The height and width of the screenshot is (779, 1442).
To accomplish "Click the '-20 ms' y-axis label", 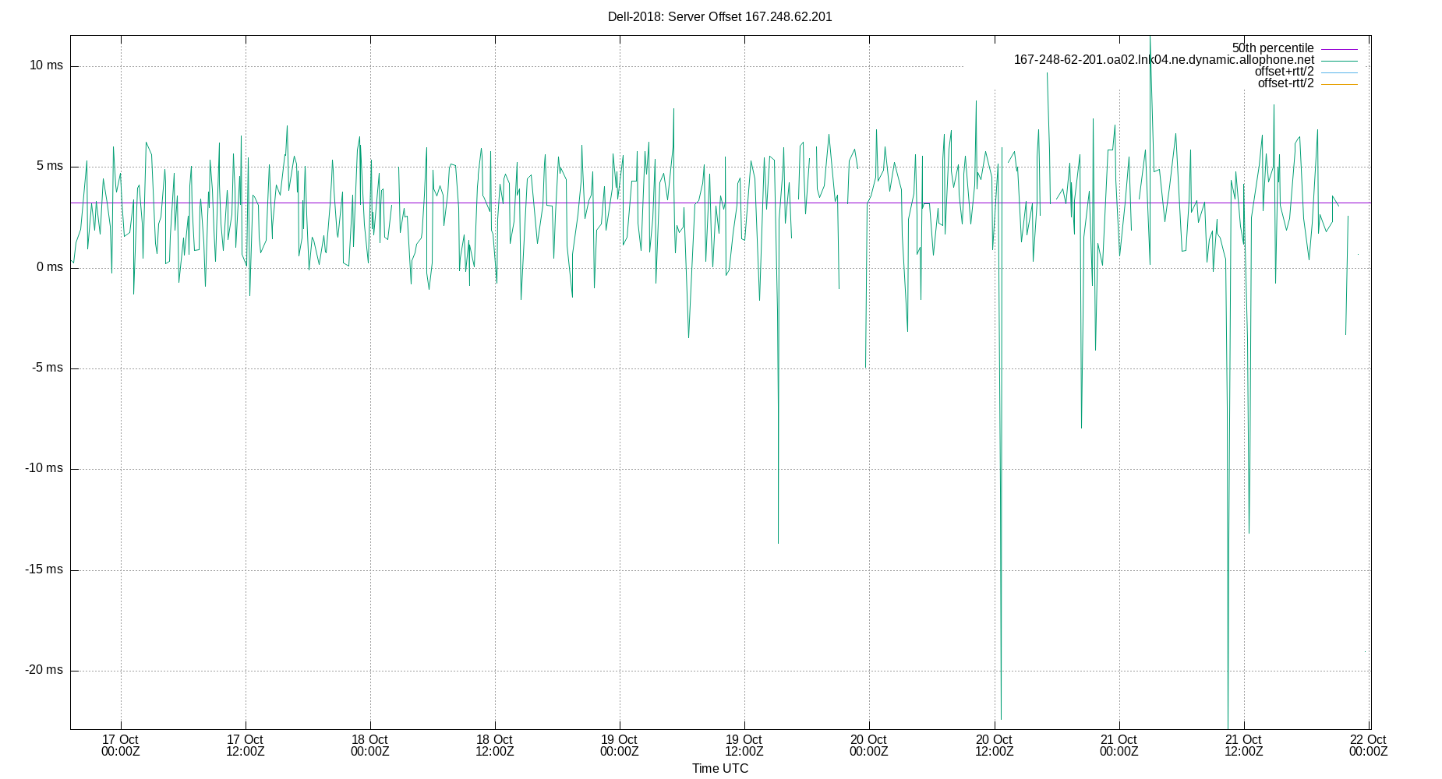I will (x=44, y=670).
